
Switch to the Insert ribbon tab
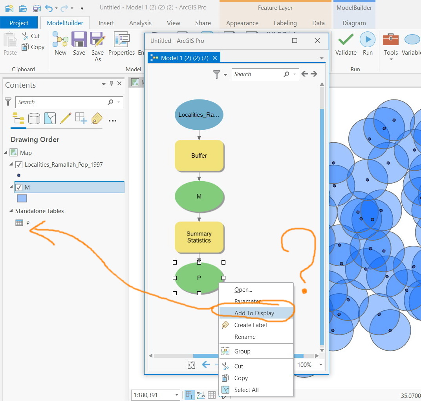[106, 23]
